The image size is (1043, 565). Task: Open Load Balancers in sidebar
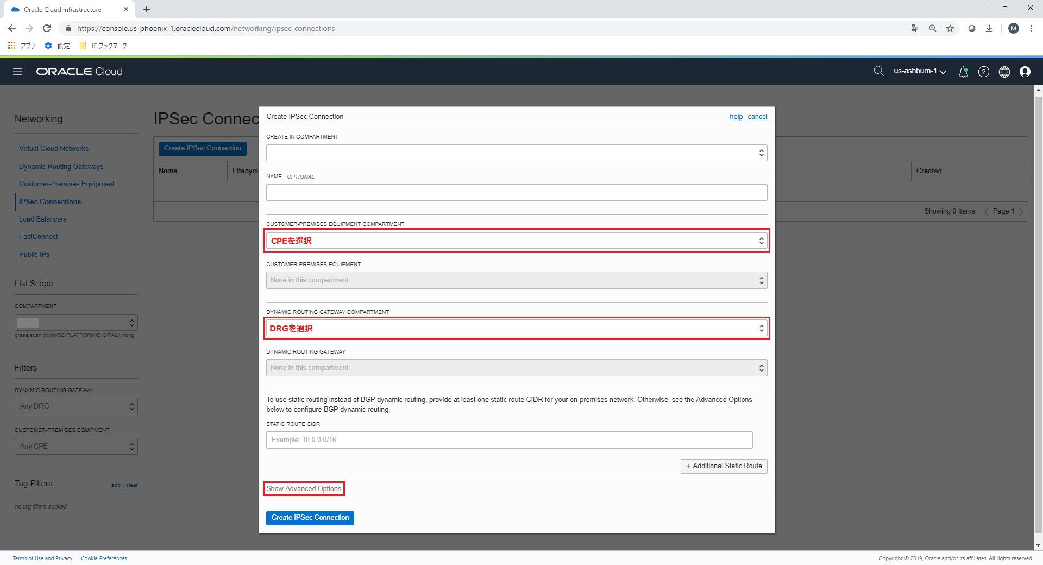tap(43, 219)
